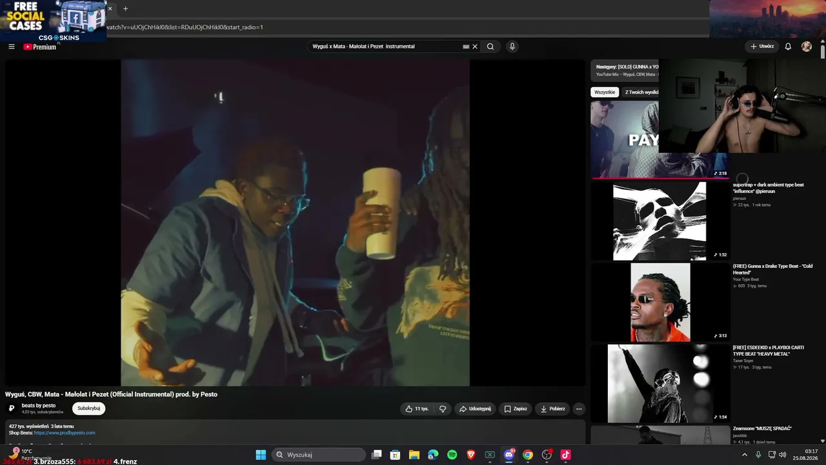Open the Windows Start menu

coord(261,455)
